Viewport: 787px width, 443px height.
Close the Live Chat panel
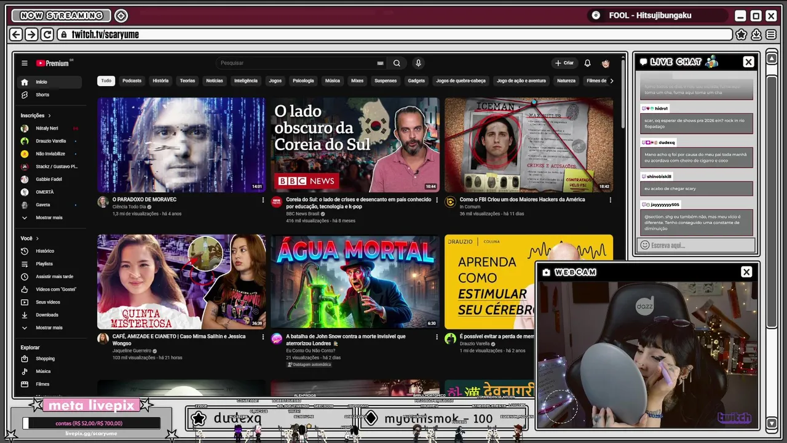pos(748,62)
